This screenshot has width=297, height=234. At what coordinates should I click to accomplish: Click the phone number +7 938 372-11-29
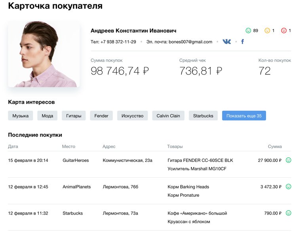coord(118,42)
